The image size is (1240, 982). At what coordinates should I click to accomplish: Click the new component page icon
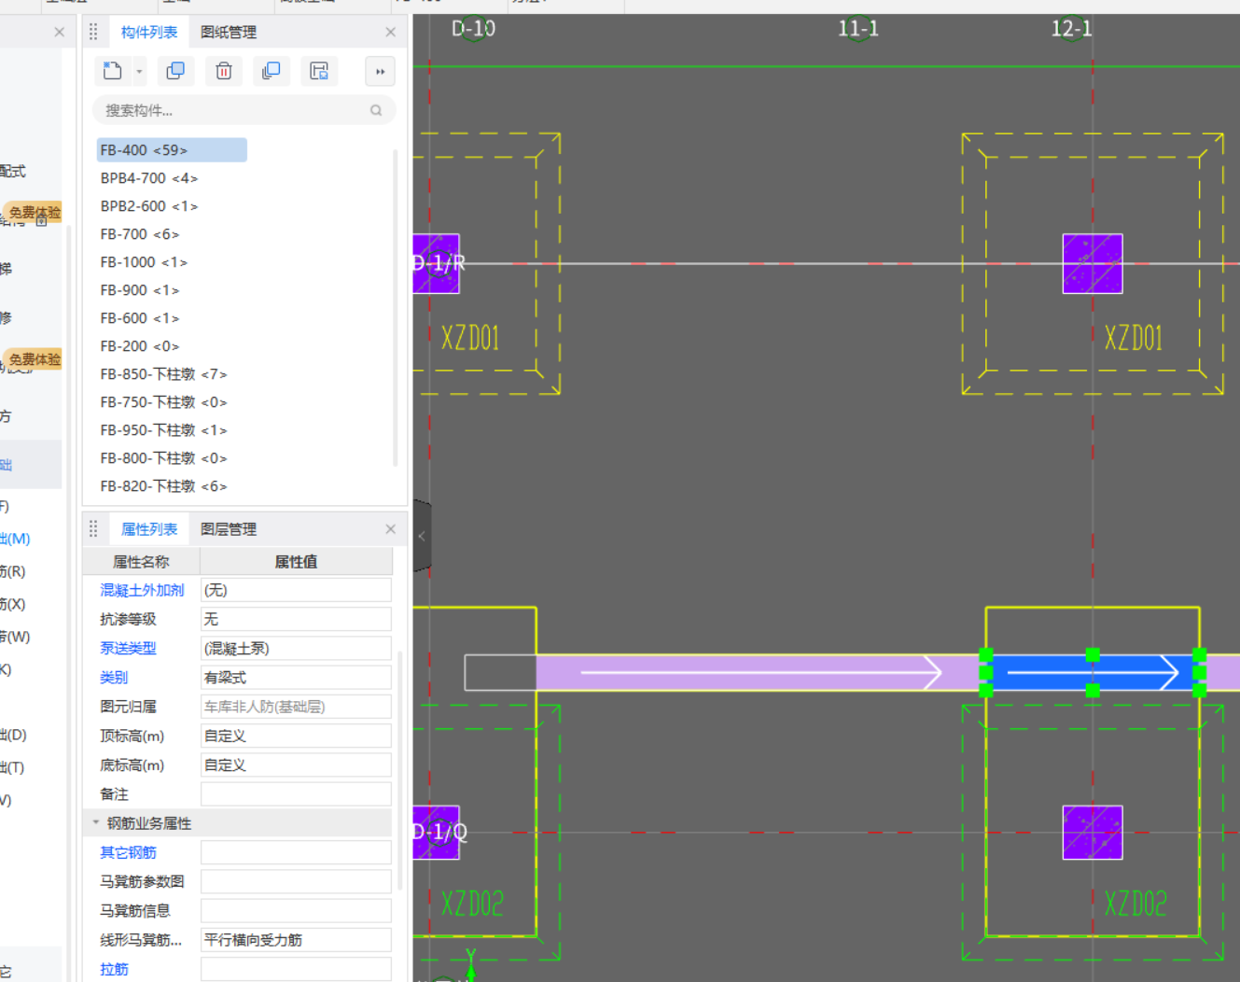pos(113,71)
